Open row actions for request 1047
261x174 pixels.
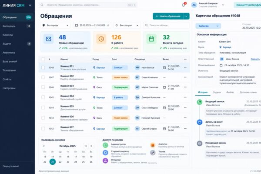[185, 77]
